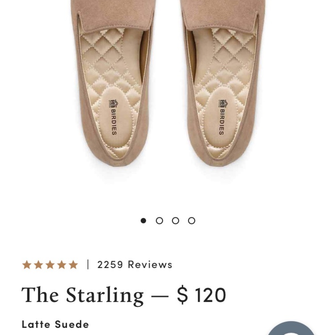The width and height of the screenshot is (335, 335).
Task: Tap Birdies logo on left insole
Action: coord(113,117)
